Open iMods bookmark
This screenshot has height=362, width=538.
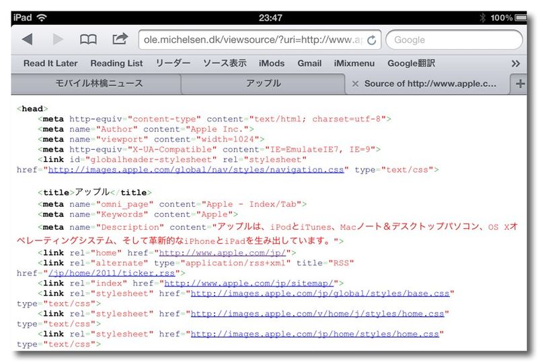coord(272,63)
